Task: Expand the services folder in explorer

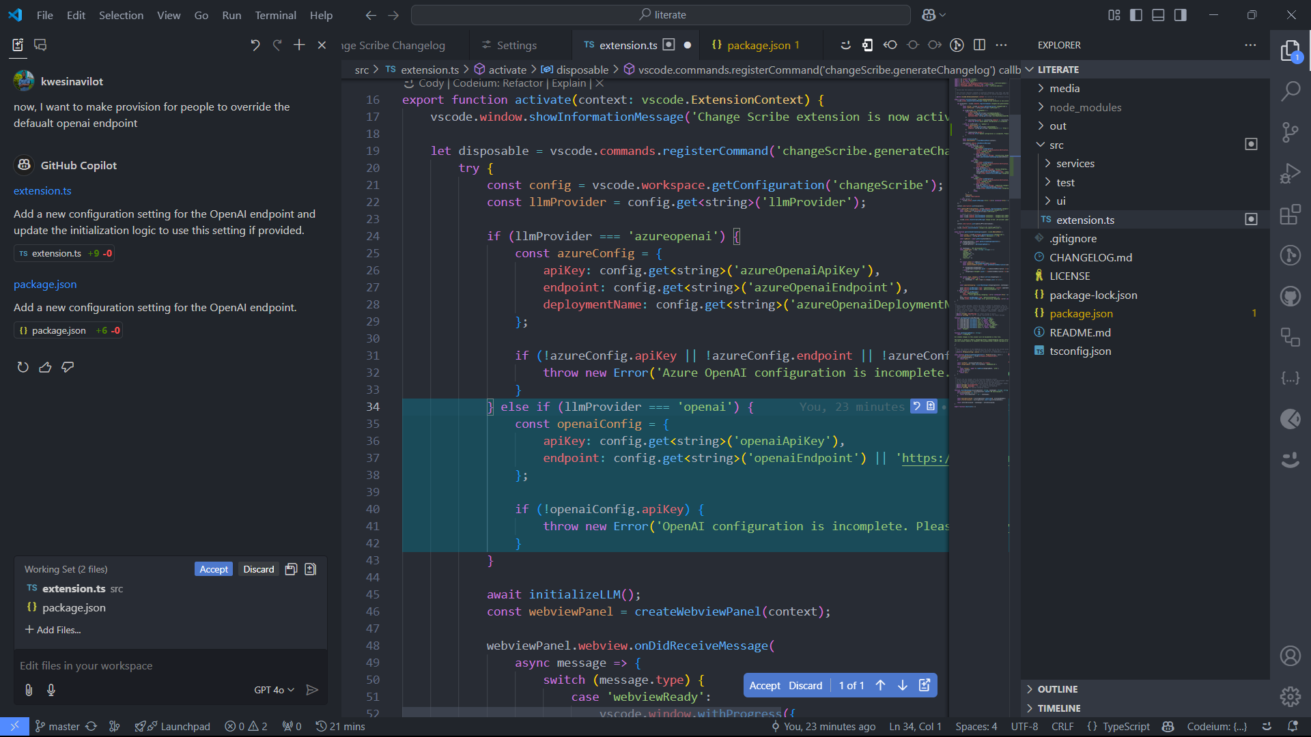Action: [1075, 164]
